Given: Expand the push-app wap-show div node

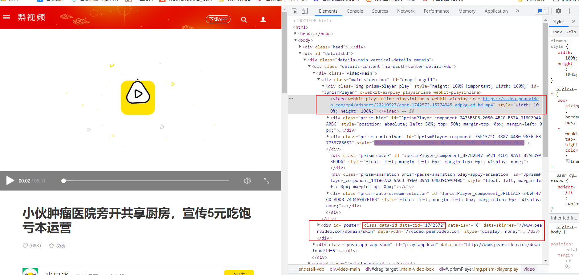Looking at the screenshot, I should point(314,244).
